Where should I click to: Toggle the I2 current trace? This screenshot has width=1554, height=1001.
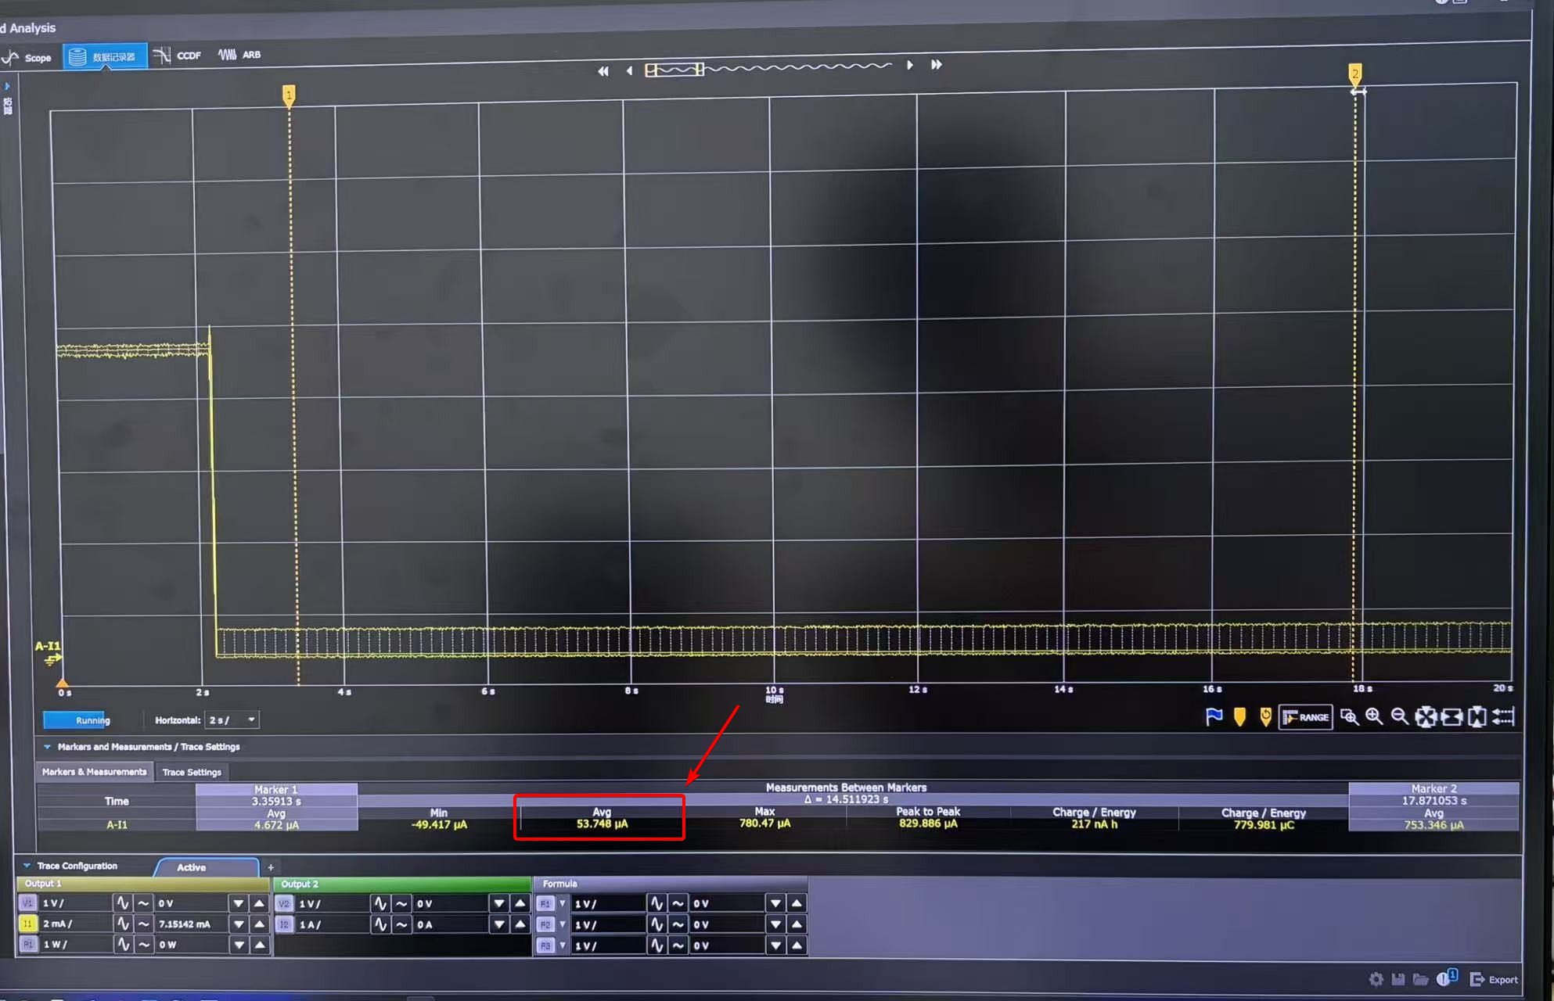284,924
